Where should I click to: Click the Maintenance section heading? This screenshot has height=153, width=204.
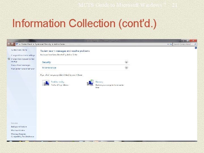tap(49, 68)
